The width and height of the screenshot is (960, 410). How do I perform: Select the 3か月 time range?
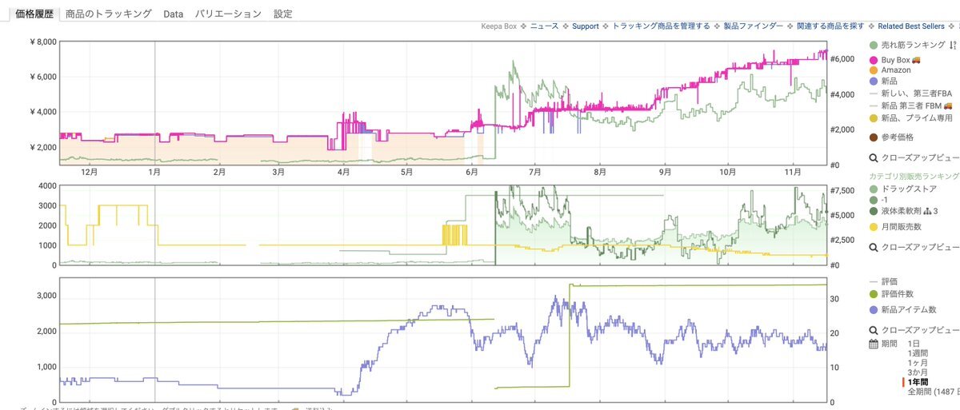(918, 372)
